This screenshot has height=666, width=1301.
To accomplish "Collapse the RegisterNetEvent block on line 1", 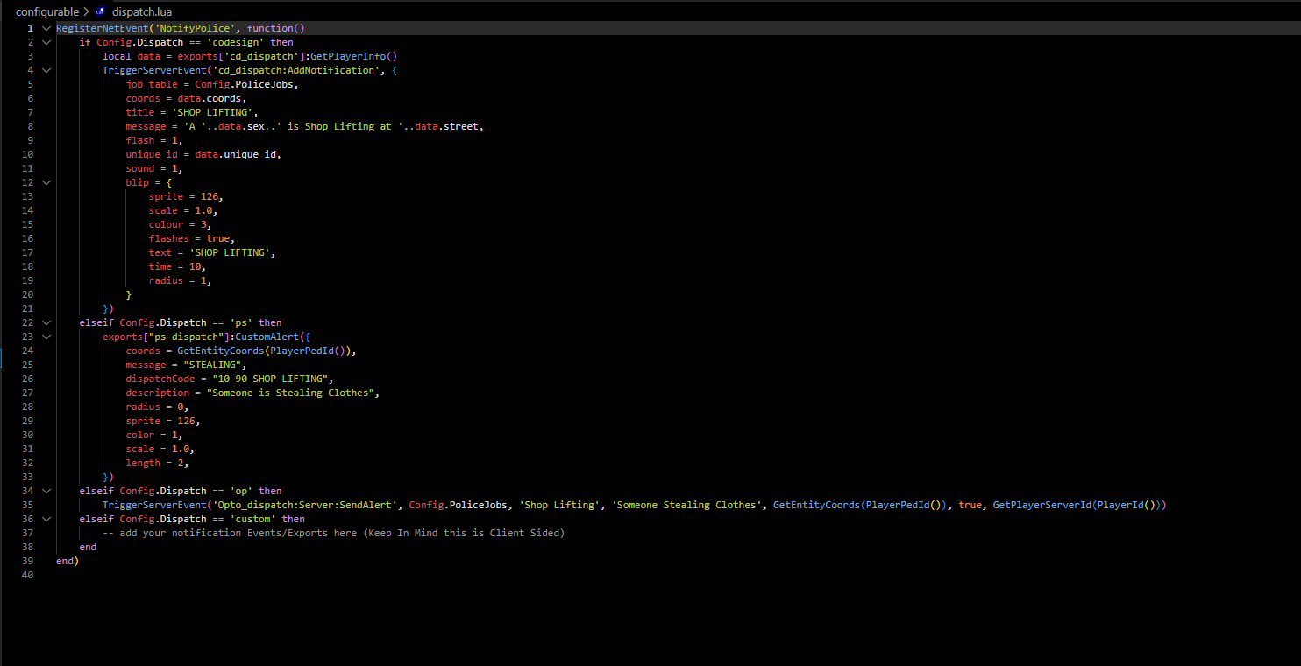I will coord(46,28).
